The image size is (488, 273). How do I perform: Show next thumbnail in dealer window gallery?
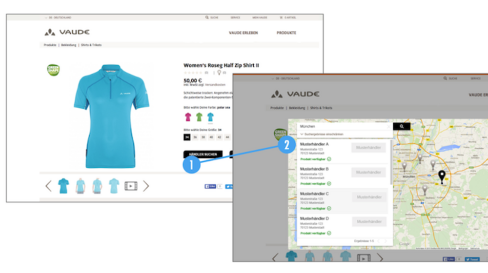click(380, 258)
